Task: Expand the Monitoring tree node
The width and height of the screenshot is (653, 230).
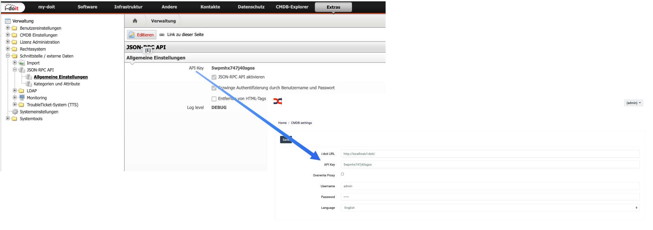Action: click(15, 97)
